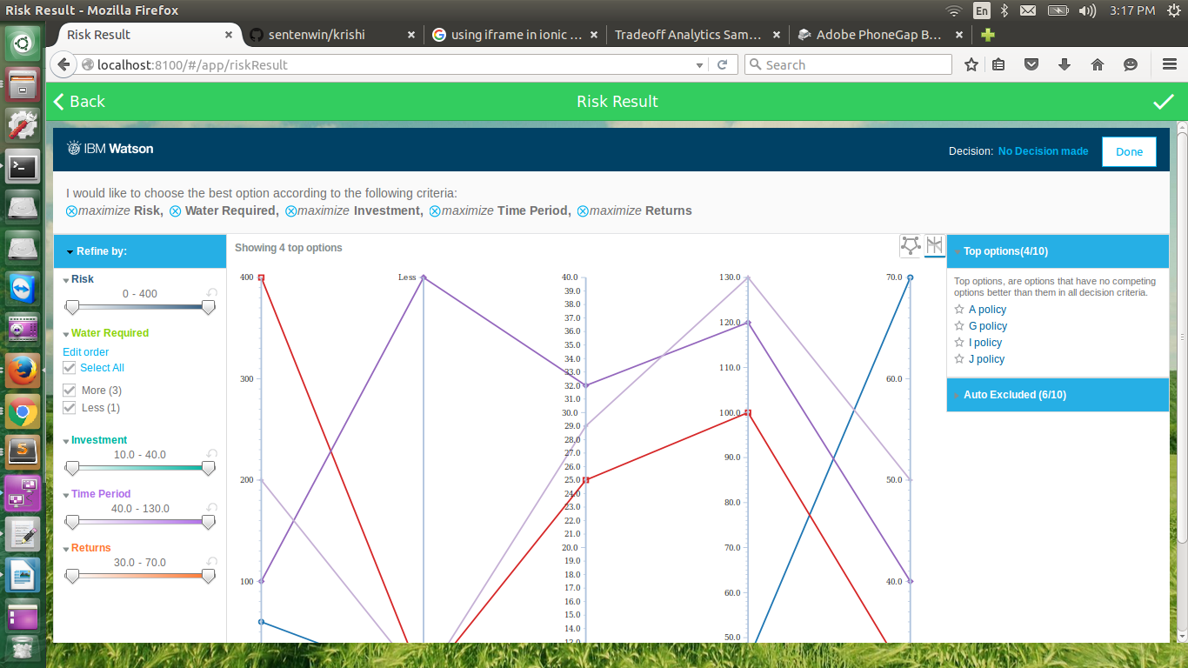Focus the Firefox Search box
This screenshot has height=668, width=1188.
(848, 64)
